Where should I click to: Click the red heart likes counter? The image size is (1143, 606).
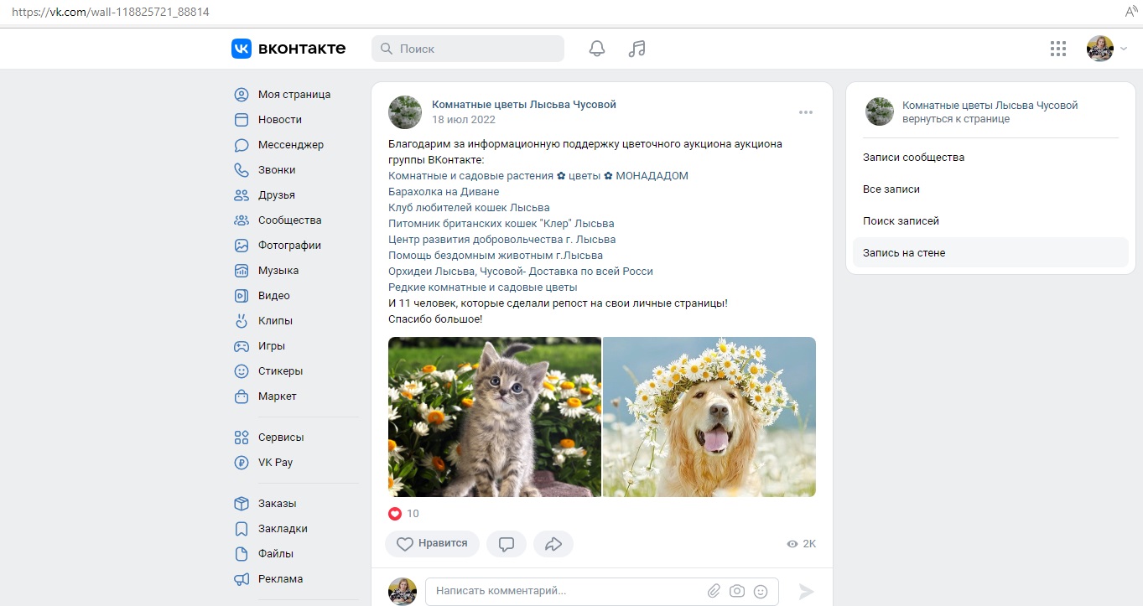(403, 514)
